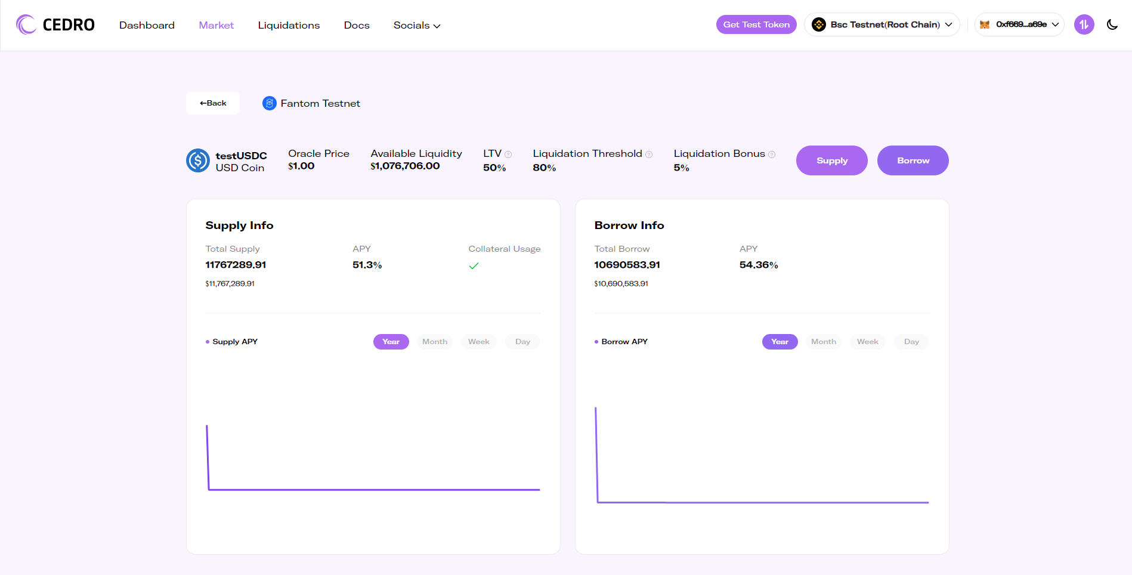Click the Liquidation Bonus info icon
The image size is (1132, 575).
pyautogui.click(x=772, y=154)
